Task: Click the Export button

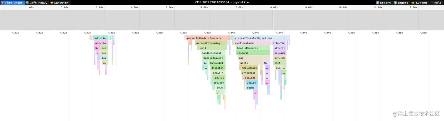Action: (x=384, y=3)
